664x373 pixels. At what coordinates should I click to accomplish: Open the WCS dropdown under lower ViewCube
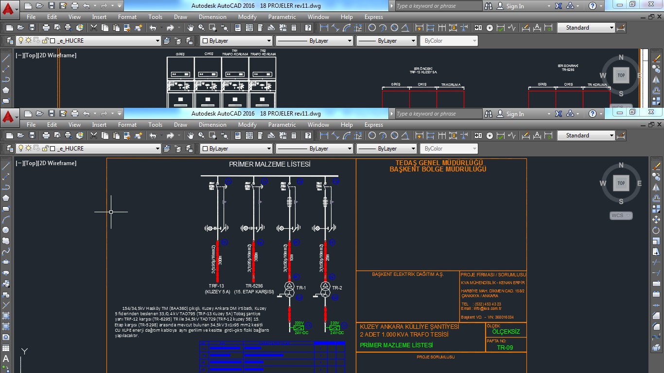pos(621,215)
